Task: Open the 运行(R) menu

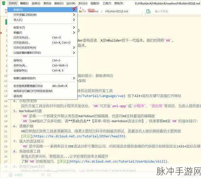Action: (x=71, y=4)
